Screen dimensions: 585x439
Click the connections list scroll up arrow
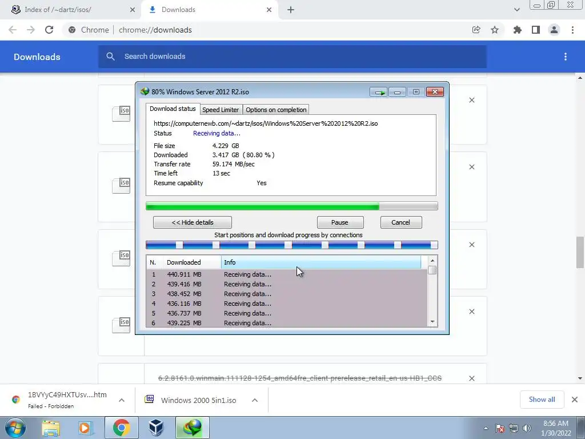432,261
